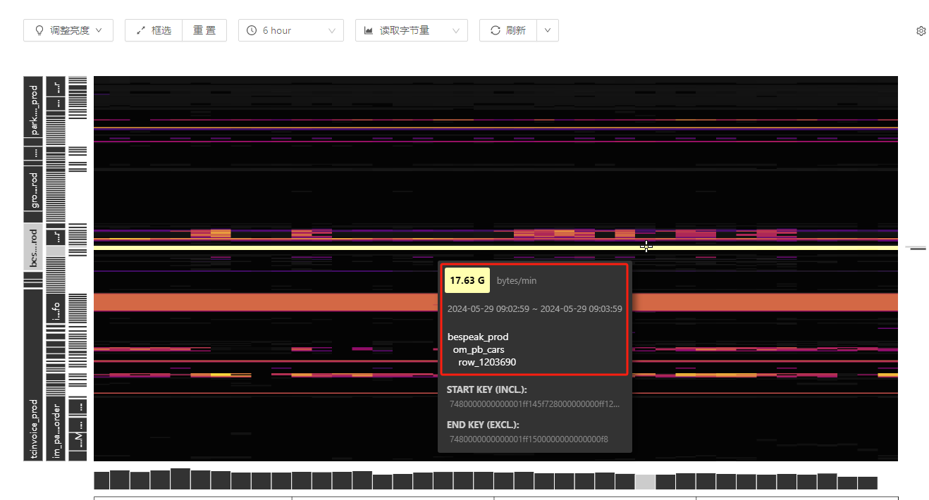This screenshot has width=929, height=500.
Task: Select the i...fo table label
Action: point(56,308)
